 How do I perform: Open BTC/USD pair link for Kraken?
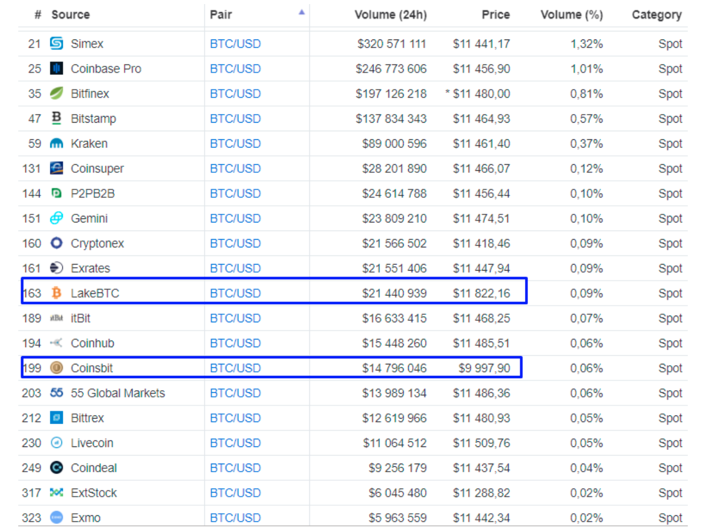235,143
